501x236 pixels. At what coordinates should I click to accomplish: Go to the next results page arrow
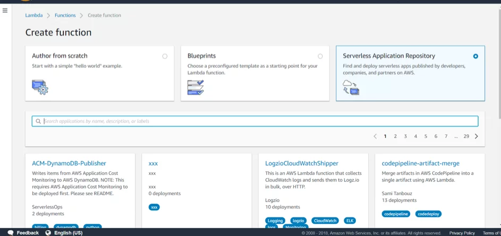pyautogui.click(x=477, y=136)
